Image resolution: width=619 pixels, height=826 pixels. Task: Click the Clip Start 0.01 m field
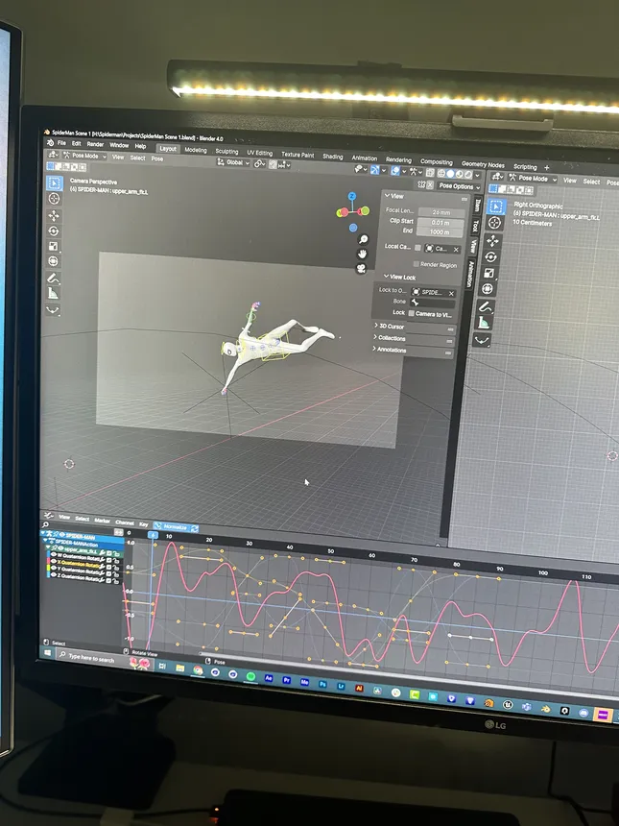[x=440, y=222]
